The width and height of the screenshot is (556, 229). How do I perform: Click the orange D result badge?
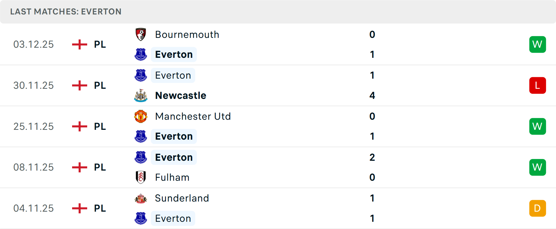(x=537, y=208)
